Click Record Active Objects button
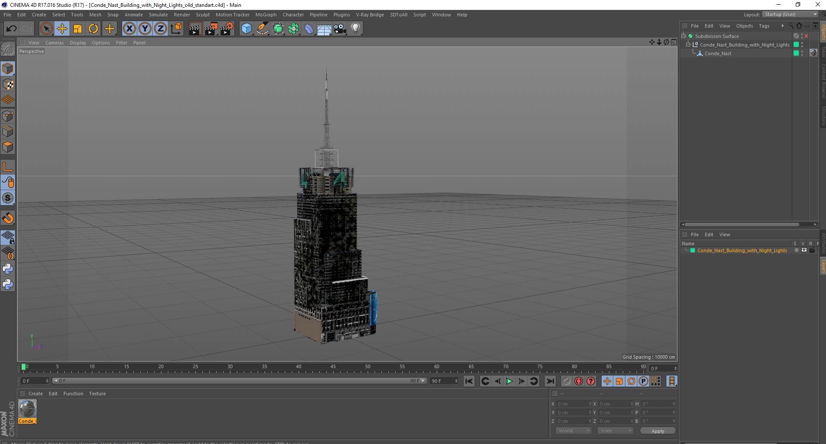 pyautogui.click(x=567, y=381)
